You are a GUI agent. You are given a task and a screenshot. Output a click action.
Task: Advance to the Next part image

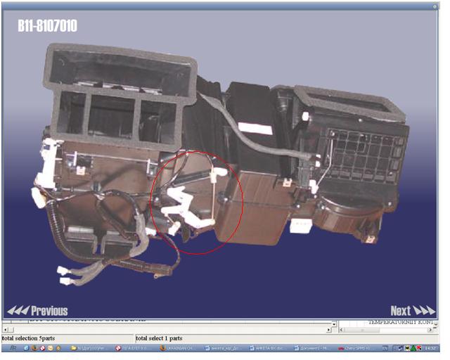(413, 311)
